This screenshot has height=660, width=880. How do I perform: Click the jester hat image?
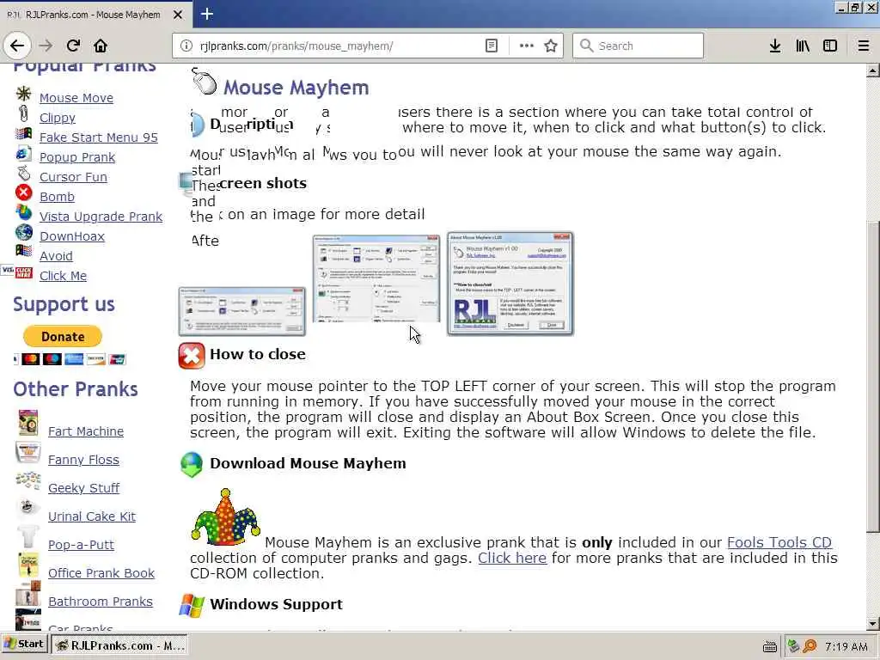[226, 517]
